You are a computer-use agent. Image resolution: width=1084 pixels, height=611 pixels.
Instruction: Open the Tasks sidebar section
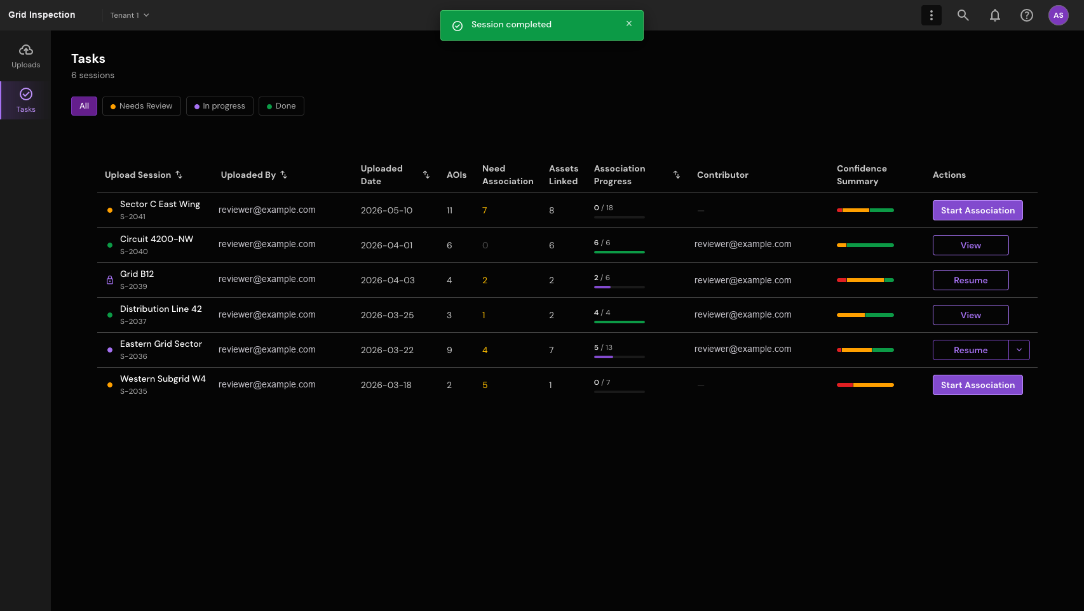25,100
